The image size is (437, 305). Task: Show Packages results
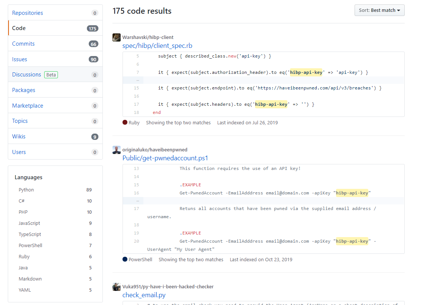55,90
